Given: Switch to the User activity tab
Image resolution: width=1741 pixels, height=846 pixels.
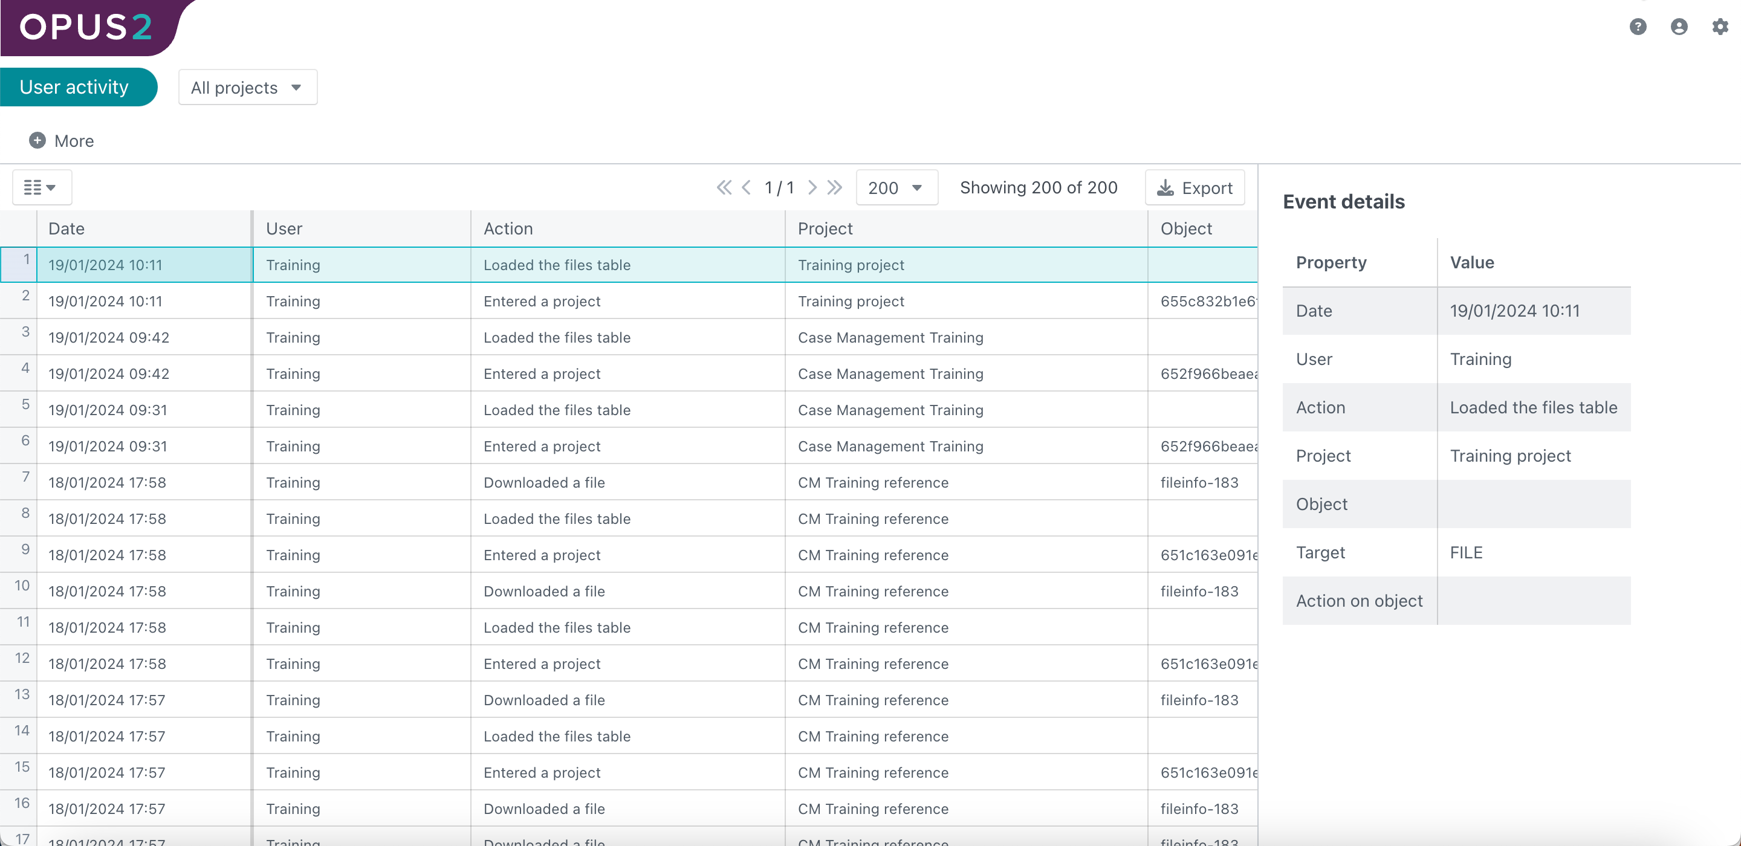Looking at the screenshot, I should (x=76, y=87).
